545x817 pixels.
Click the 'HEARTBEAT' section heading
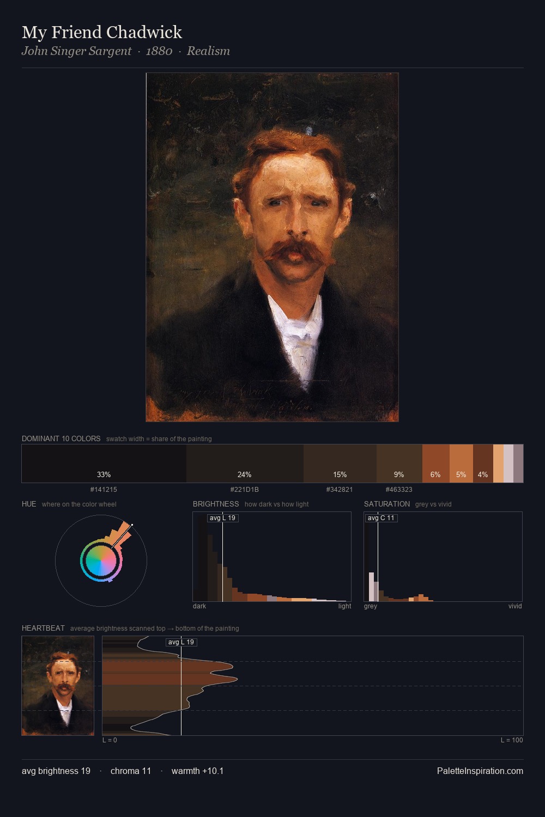coord(43,628)
